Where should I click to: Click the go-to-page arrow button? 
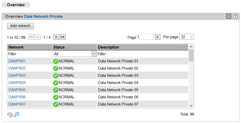tap(158, 37)
